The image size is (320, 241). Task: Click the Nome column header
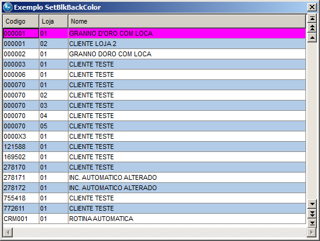point(187,21)
